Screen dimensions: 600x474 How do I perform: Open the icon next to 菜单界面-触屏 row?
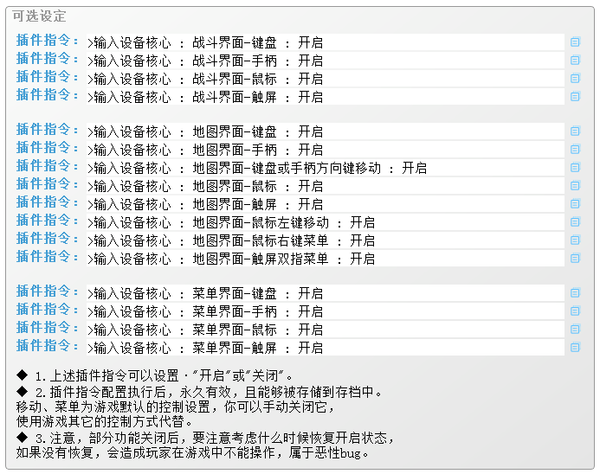coord(575,348)
